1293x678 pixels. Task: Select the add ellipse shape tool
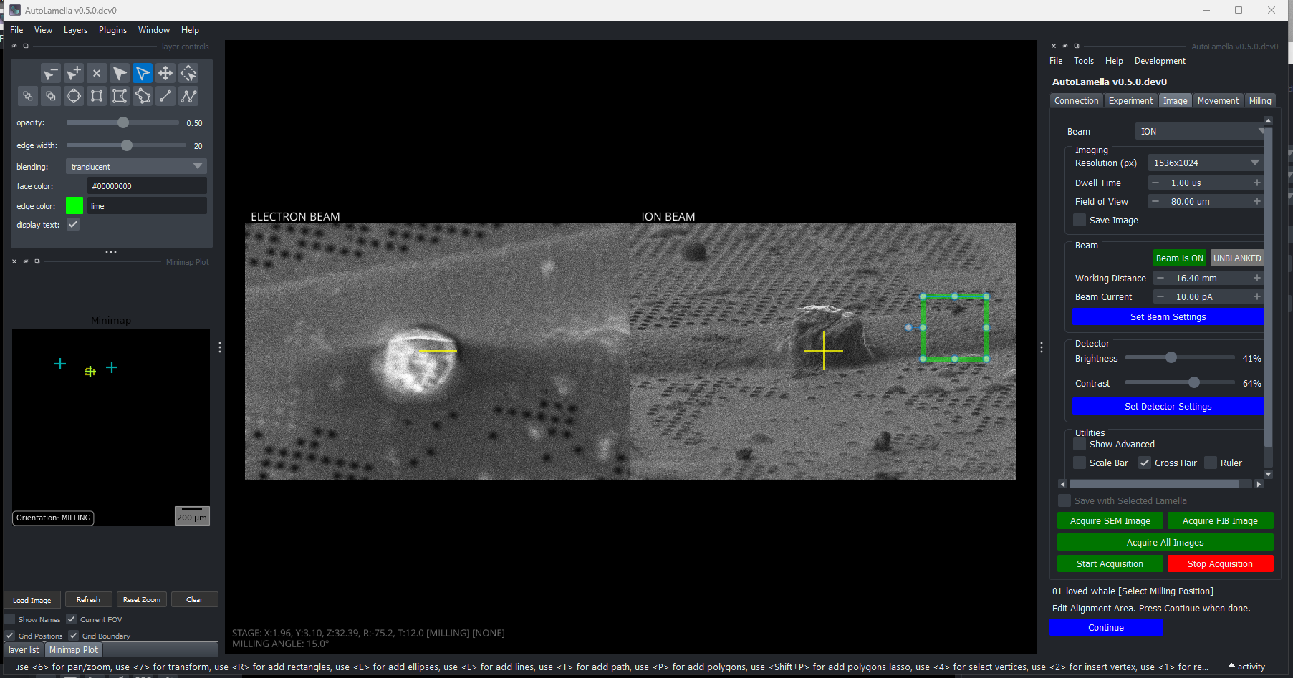[x=74, y=96]
